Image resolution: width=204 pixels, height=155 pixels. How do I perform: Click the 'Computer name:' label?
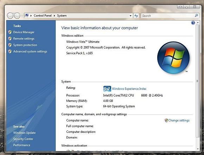[77, 120]
